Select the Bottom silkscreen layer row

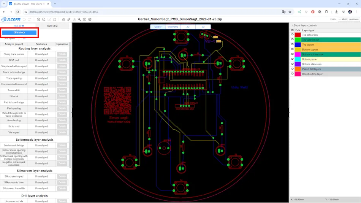coord(331,64)
